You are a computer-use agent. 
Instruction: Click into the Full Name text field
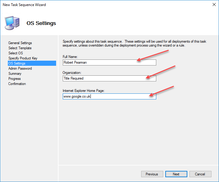pos(109,62)
